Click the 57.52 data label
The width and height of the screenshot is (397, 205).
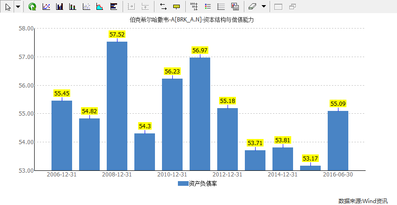[x=117, y=35]
